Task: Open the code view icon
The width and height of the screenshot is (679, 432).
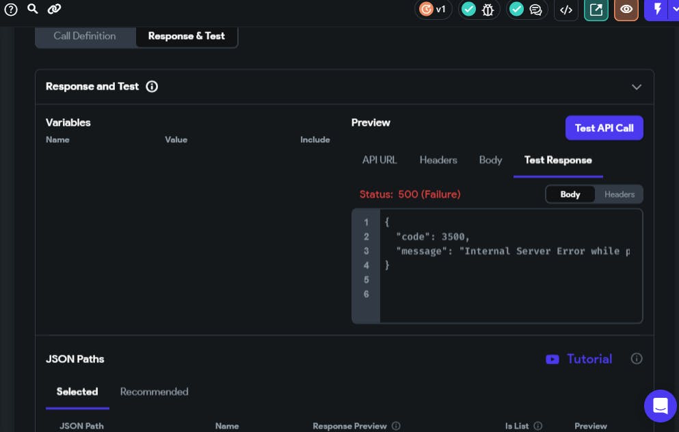Action: click(x=565, y=10)
